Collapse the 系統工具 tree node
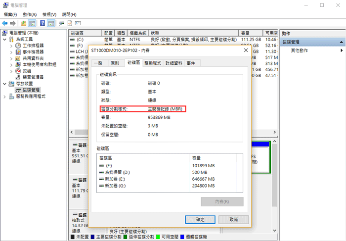Viewport: 346px width, 241px height. point(5,39)
